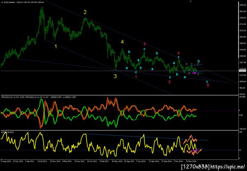Screen dimensions: 247x171
Task: Select the olive e label in the triangle
Action: (x=198, y=64)
